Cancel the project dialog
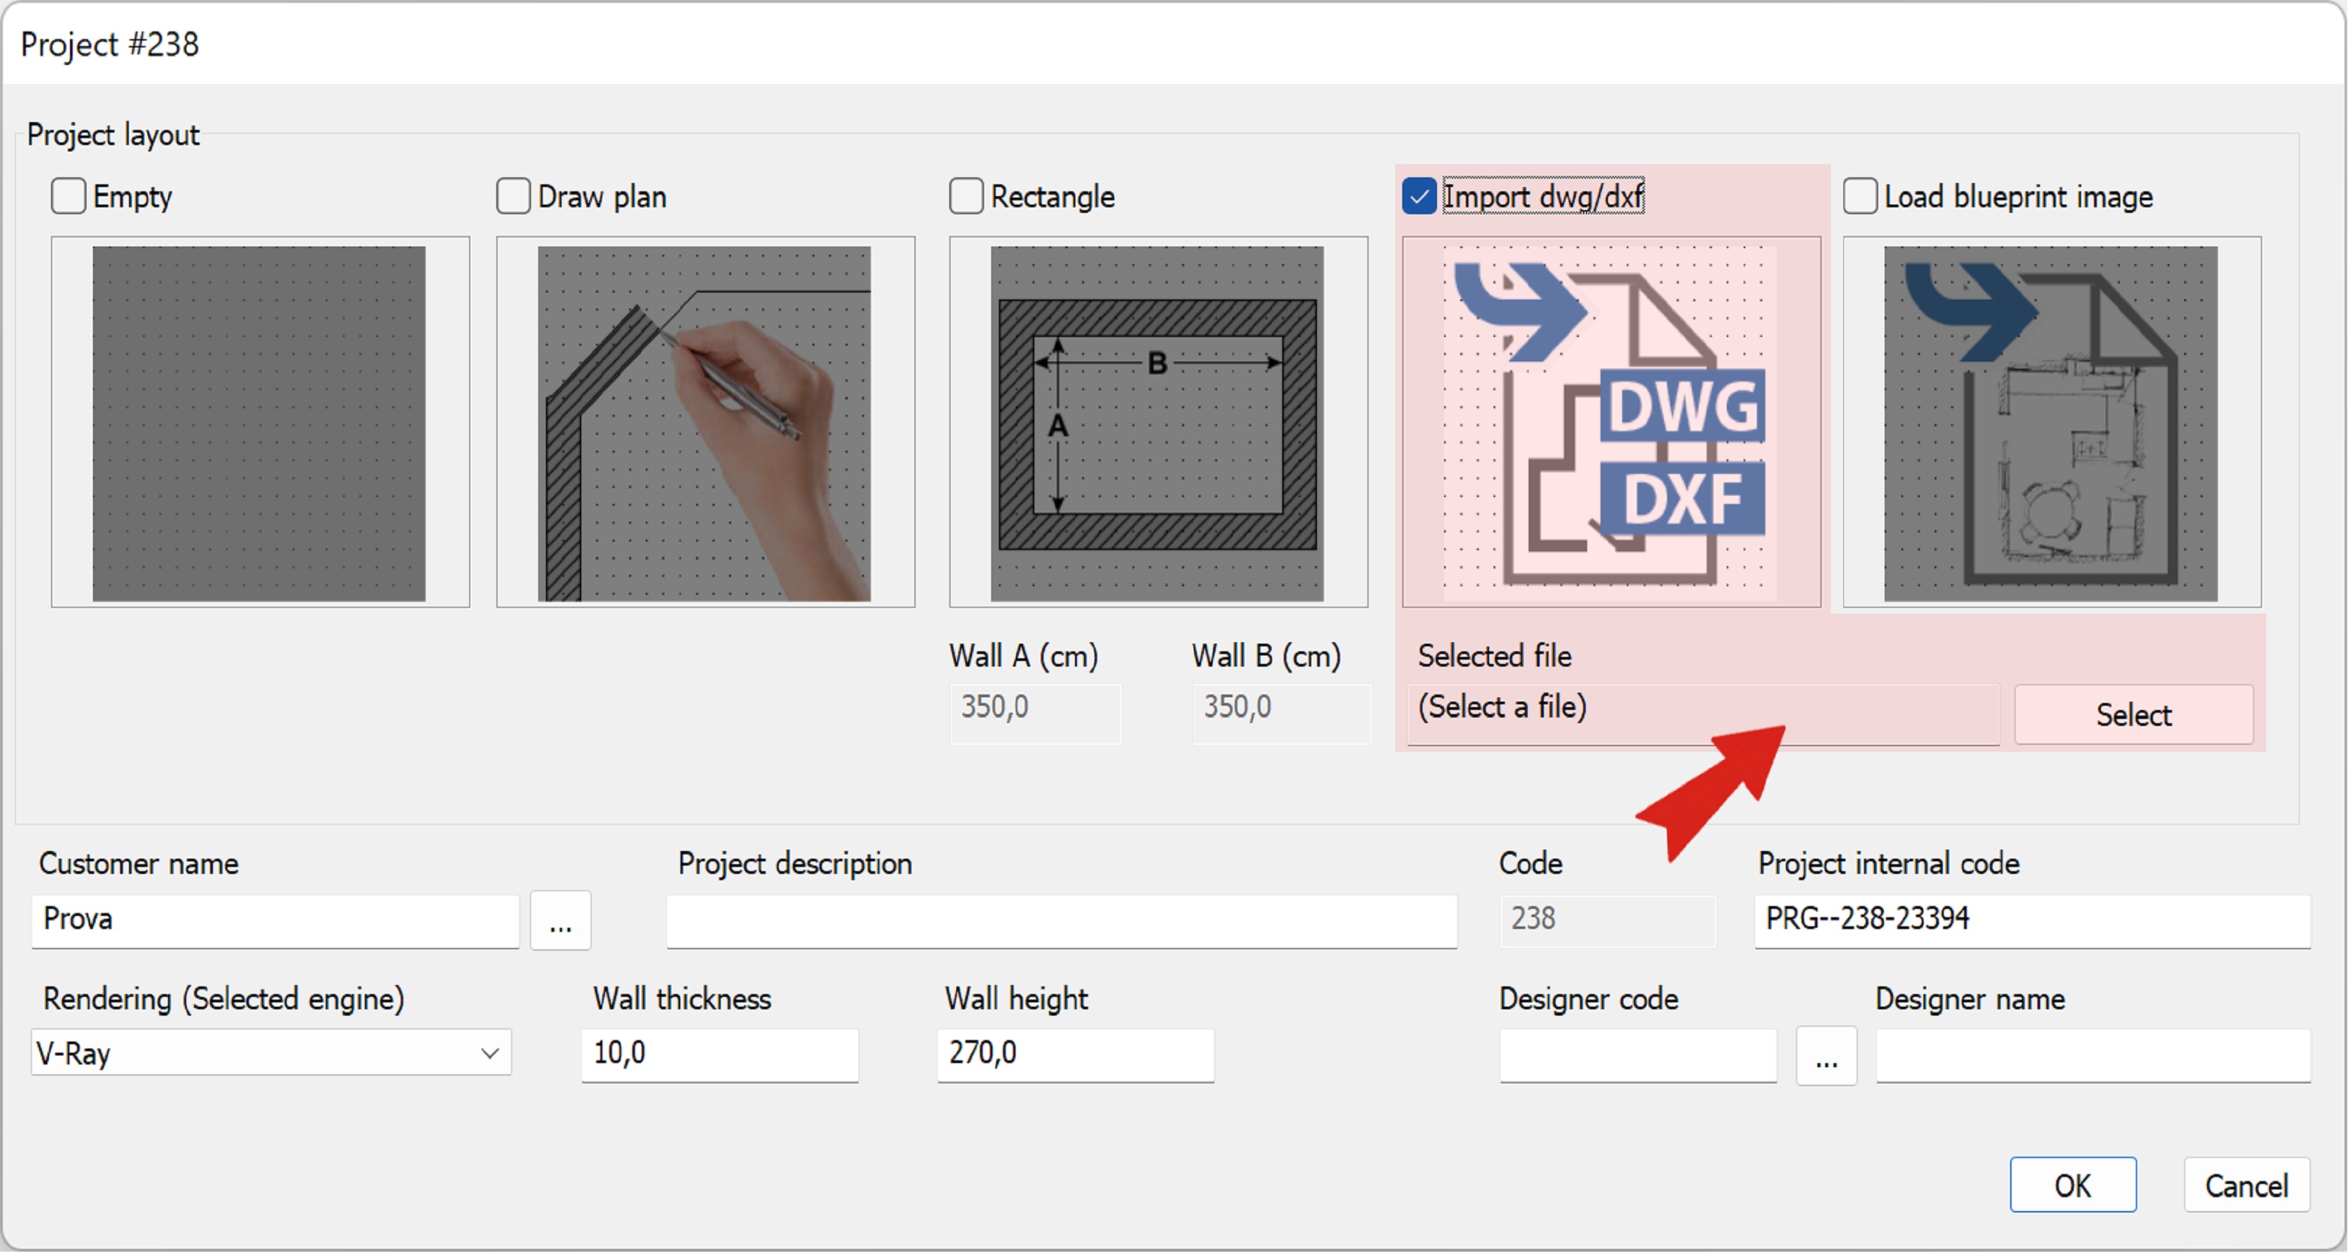The image size is (2348, 1253). [x=2247, y=1185]
